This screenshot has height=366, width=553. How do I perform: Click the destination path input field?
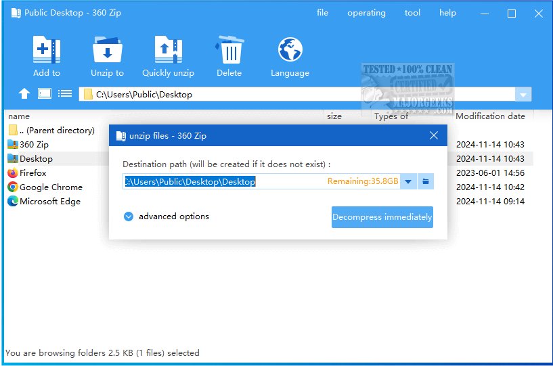[261, 181]
